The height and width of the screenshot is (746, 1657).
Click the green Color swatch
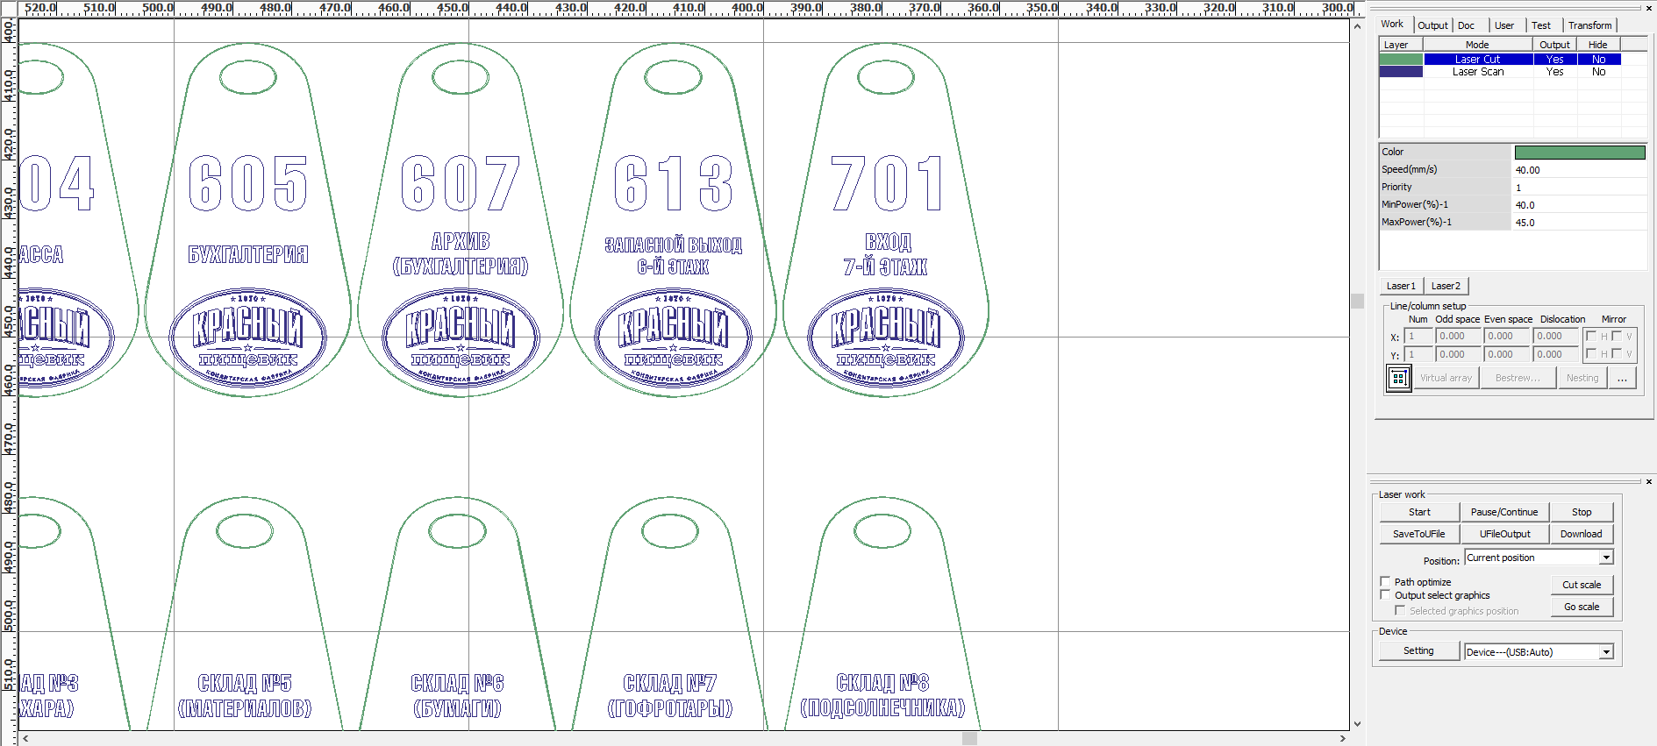pos(1579,153)
